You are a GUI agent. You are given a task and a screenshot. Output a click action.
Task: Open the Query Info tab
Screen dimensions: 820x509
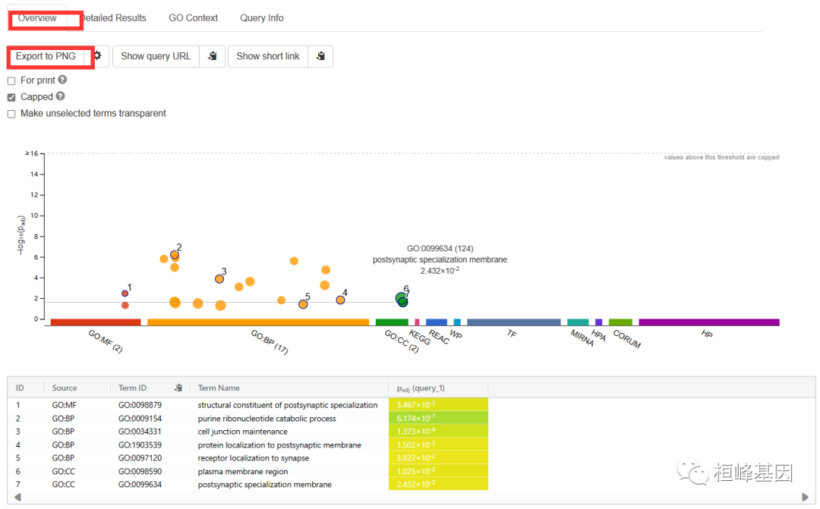click(x=261, y=17)
